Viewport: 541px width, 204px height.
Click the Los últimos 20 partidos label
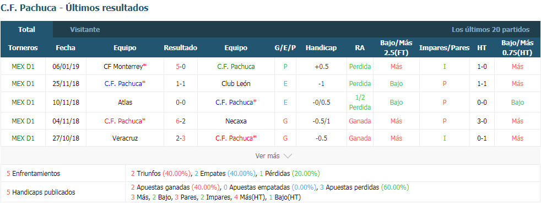pos(491,30)
